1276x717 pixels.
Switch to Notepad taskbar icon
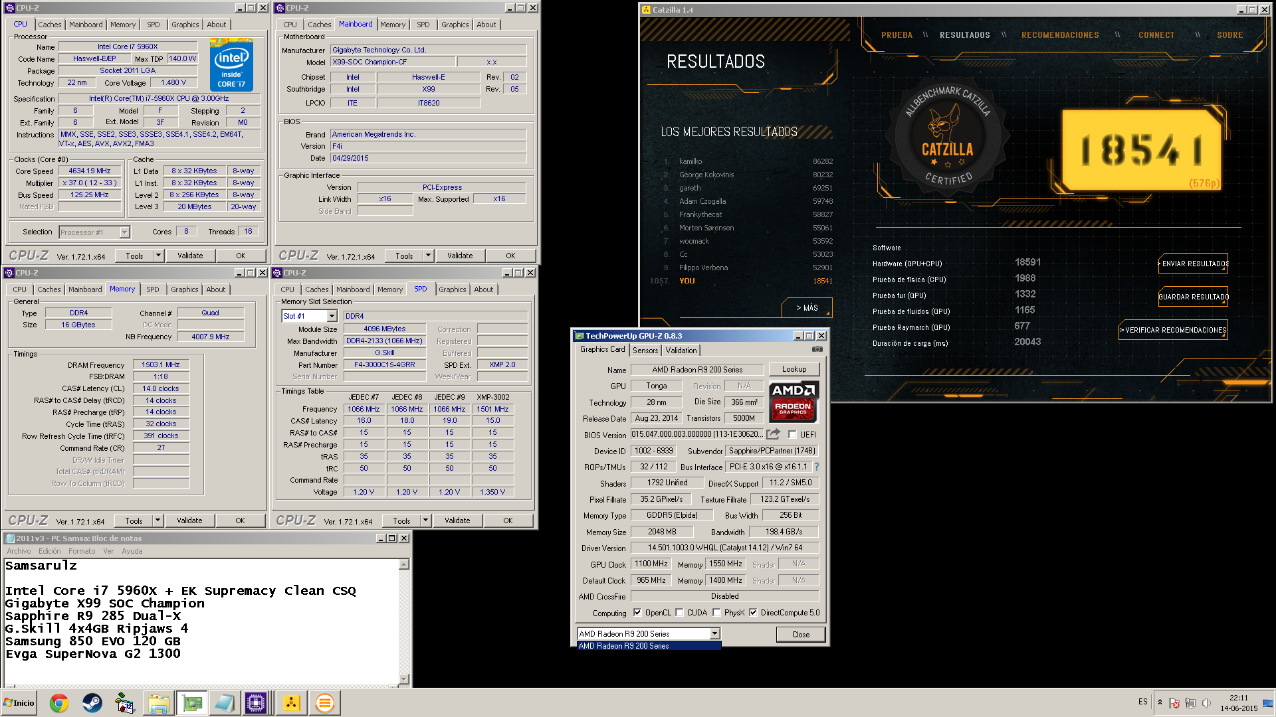click(224, 703)
